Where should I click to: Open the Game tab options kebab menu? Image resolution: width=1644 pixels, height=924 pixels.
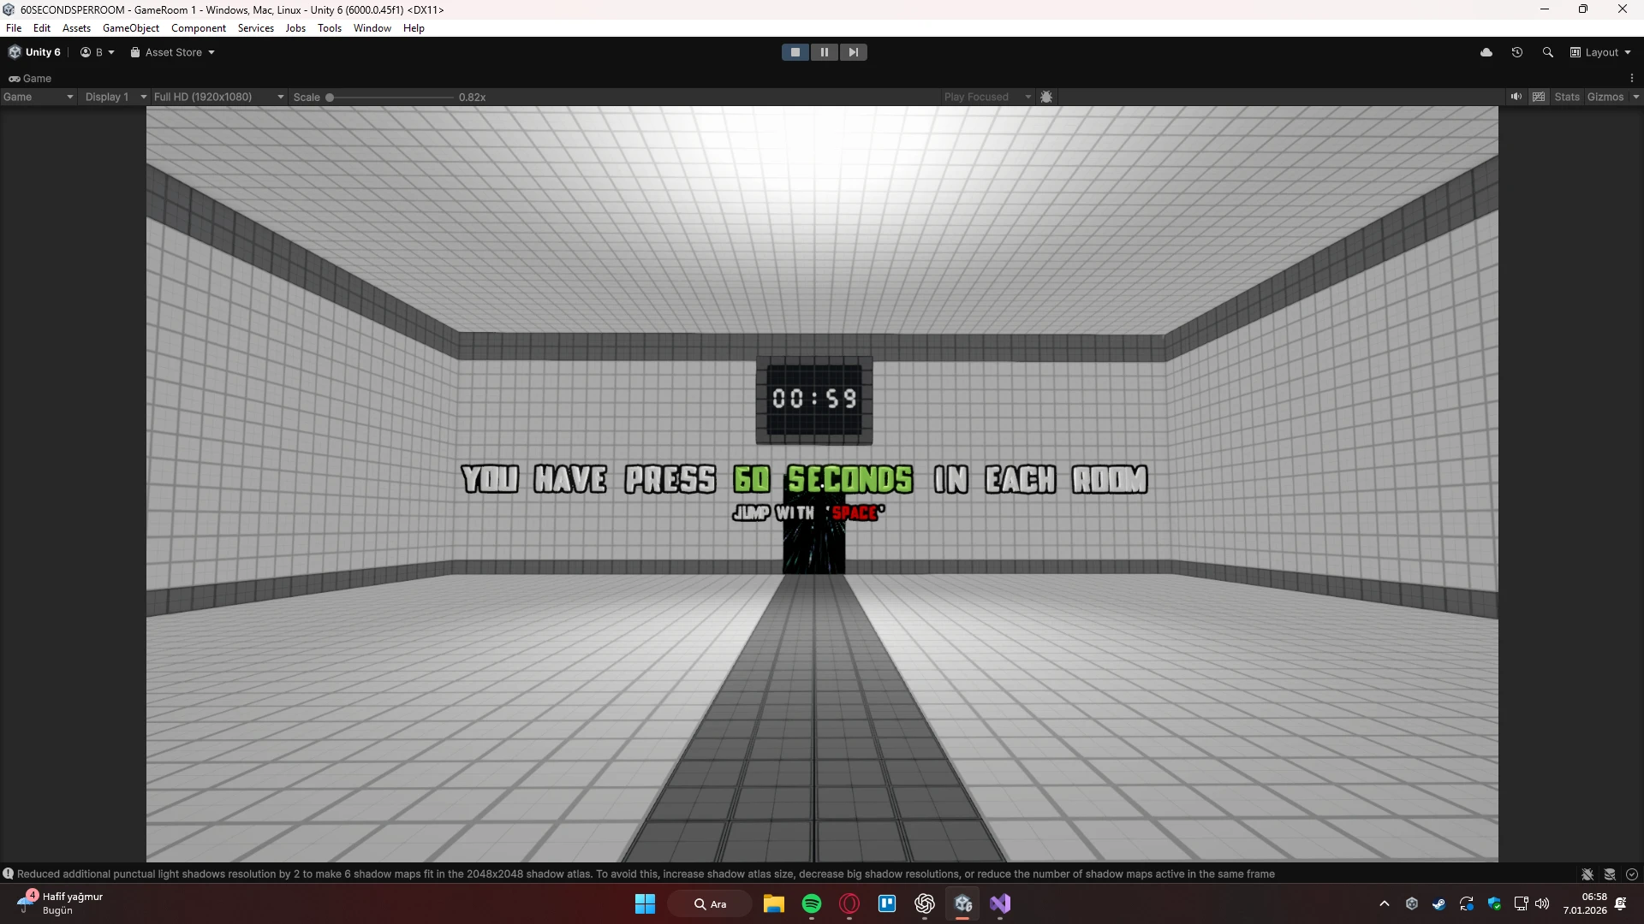pos(1632,78)
